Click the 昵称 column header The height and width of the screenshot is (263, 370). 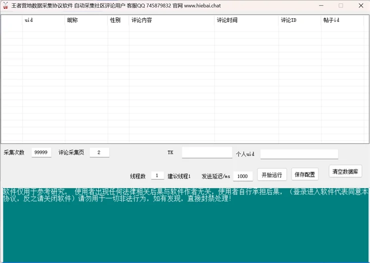click(86, 20)
